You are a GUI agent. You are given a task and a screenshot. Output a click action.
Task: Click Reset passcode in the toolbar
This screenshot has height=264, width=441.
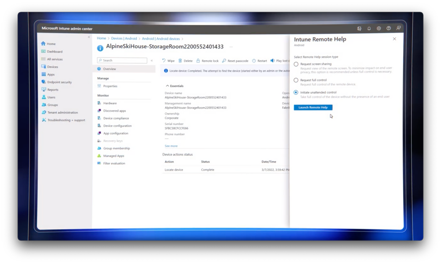click(235, 61)
